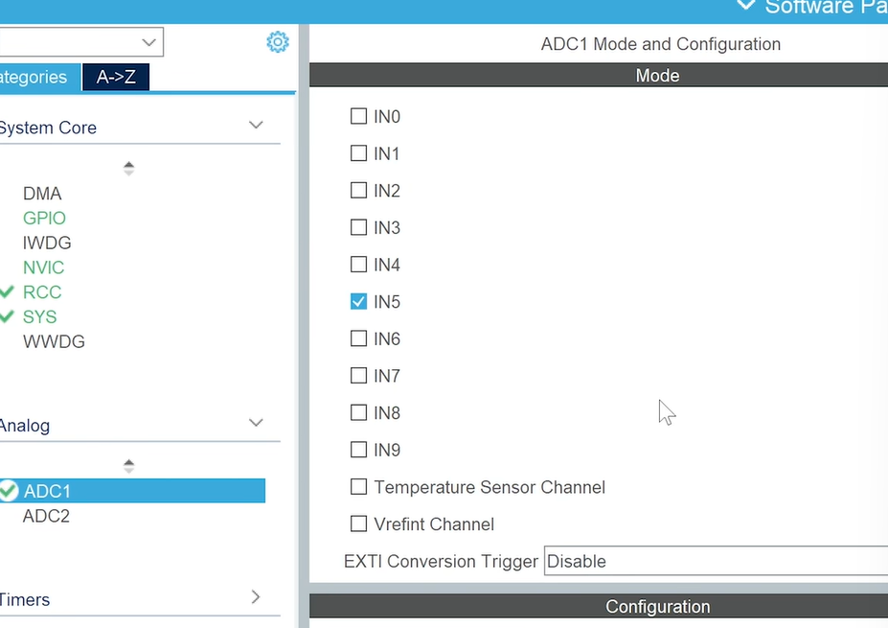Viewport: 888px width, 628px height.
Task: Enable IN6 channel
Action: pyautogui.click(x=358, y=338)
